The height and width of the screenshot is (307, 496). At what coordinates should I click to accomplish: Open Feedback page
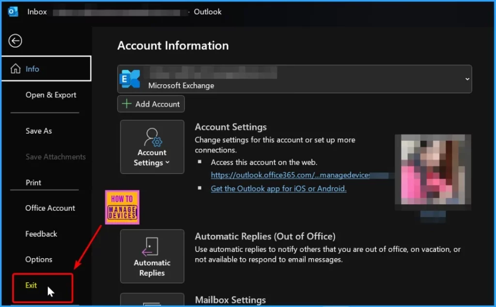tap(41, 234)
